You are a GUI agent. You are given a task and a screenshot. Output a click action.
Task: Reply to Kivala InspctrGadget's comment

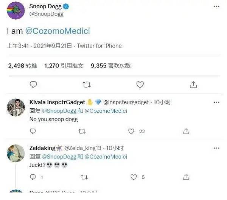point(33,131)
